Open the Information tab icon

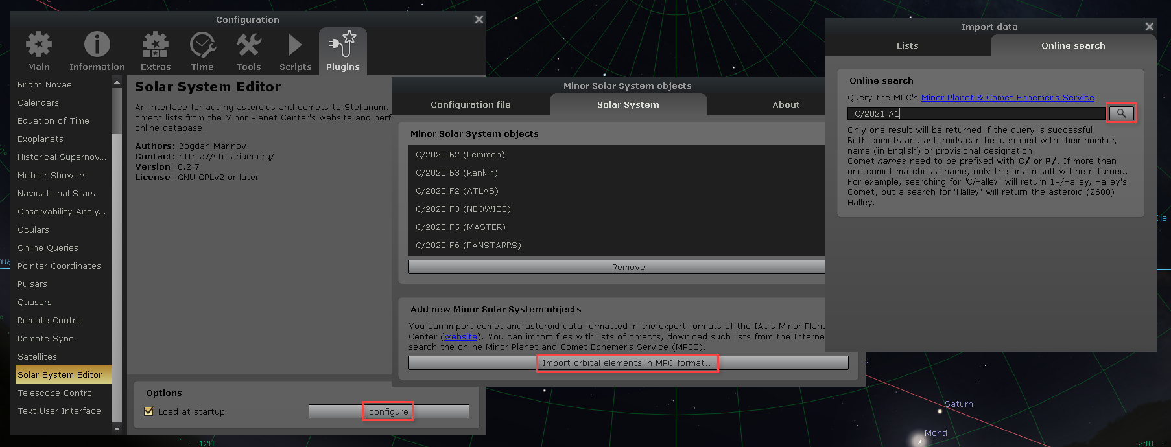pos(97,51)
